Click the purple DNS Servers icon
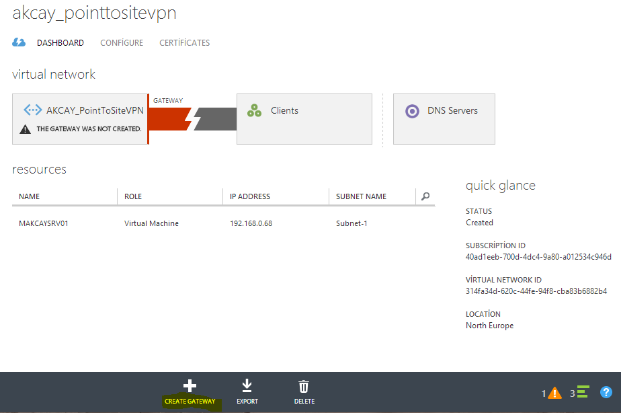This screenshot has width=621, height=413. coord(412,111)
